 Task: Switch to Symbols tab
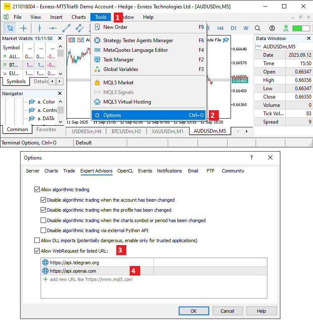[16, 81]
